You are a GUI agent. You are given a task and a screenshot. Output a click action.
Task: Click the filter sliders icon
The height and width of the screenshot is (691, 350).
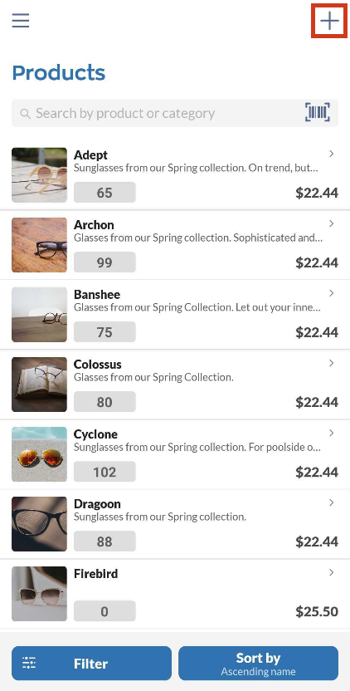(x=29, y=663)
